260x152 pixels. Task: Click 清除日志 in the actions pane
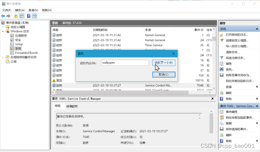click(x=232, y=52)
